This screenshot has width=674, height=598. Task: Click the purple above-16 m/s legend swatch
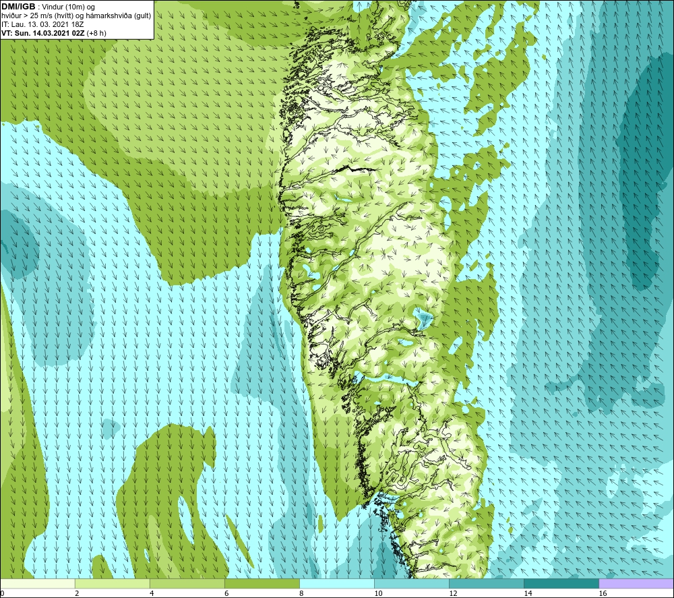(636, 583)
